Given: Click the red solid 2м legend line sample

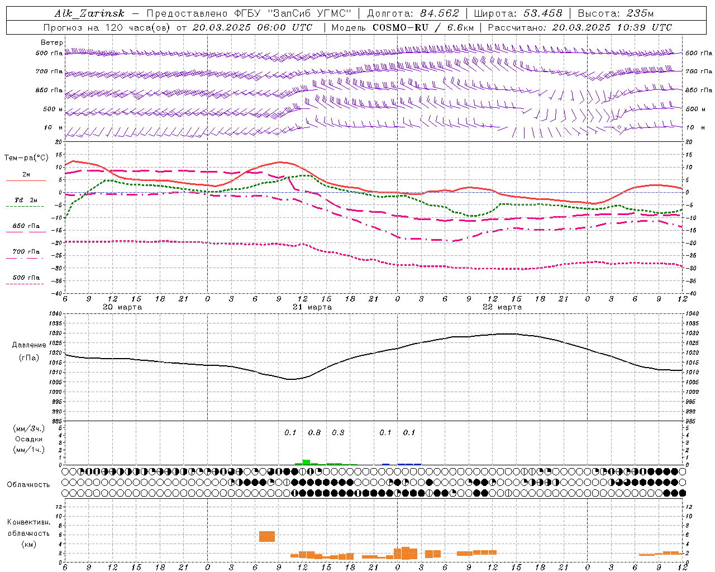Looking at the screenshot, I should coord(26,181).
